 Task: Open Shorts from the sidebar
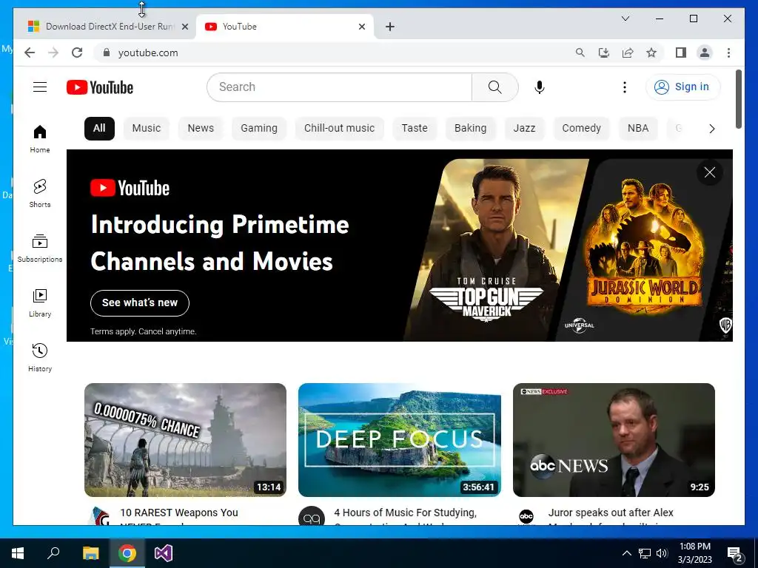point(40,193)
